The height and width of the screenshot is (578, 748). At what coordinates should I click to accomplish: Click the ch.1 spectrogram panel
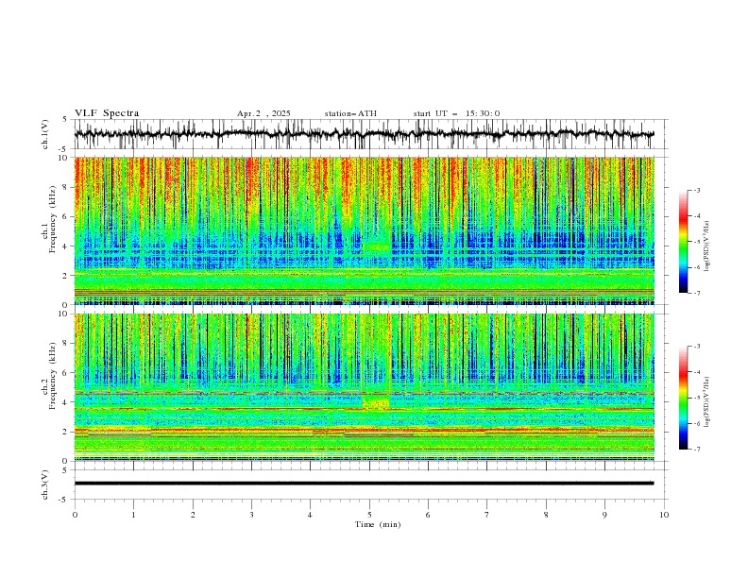[x=364, y=230]
